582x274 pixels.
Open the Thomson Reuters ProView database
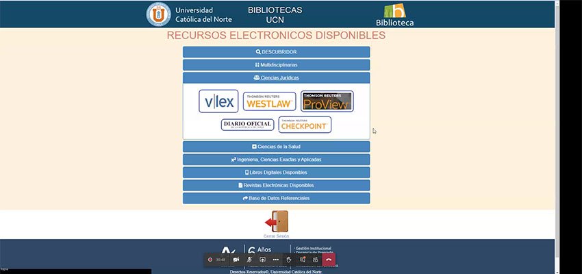pos(327,101)
